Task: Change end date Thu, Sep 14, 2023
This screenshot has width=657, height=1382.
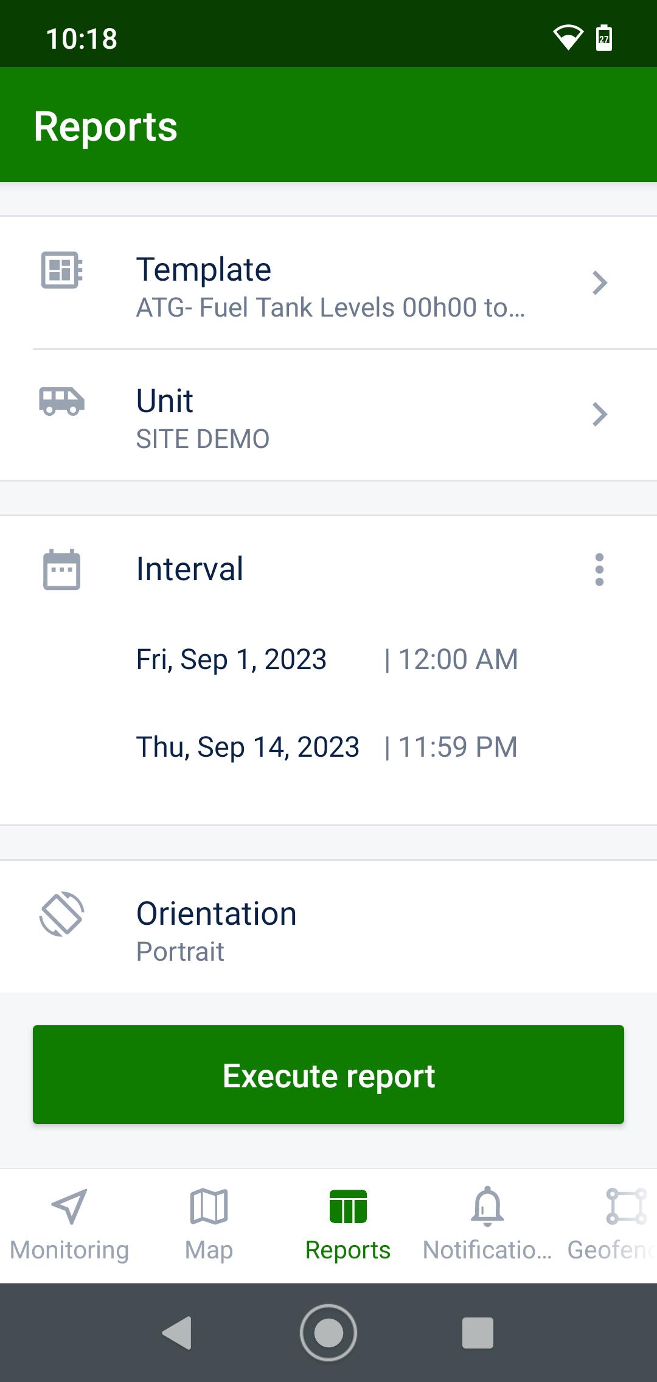Action: click(x=248, y=747)
